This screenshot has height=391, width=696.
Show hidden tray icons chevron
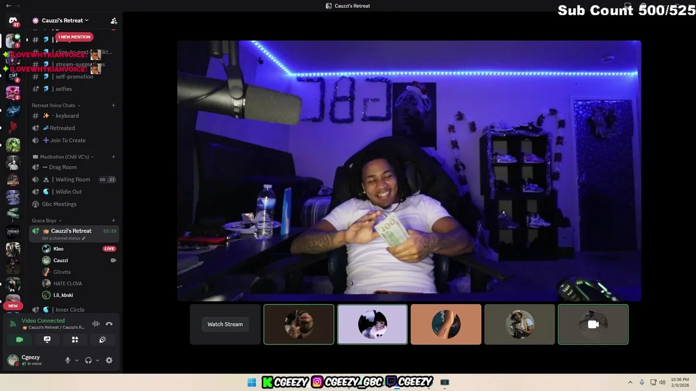coord(630,382)
